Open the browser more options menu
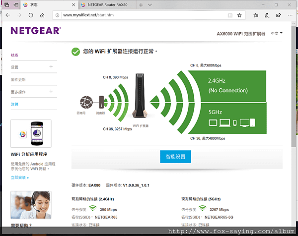The height and width of the screenshot is (236, 298). pyautogui.click(x=290, y=15)
